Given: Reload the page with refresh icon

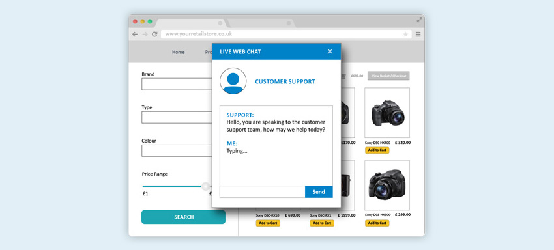Looking at the screenshot, I should (154, 35).
